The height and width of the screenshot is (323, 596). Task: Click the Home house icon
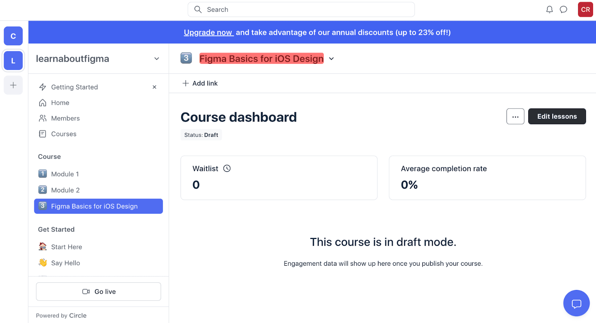(x=43, y=103)
